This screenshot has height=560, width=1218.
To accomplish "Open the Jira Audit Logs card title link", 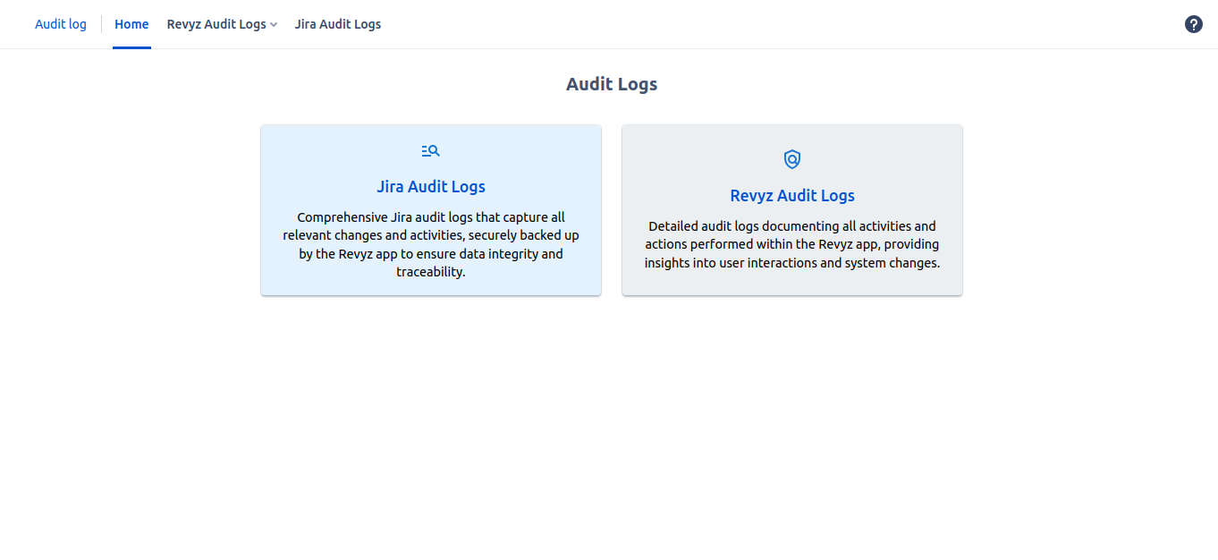I will [430, 187].
